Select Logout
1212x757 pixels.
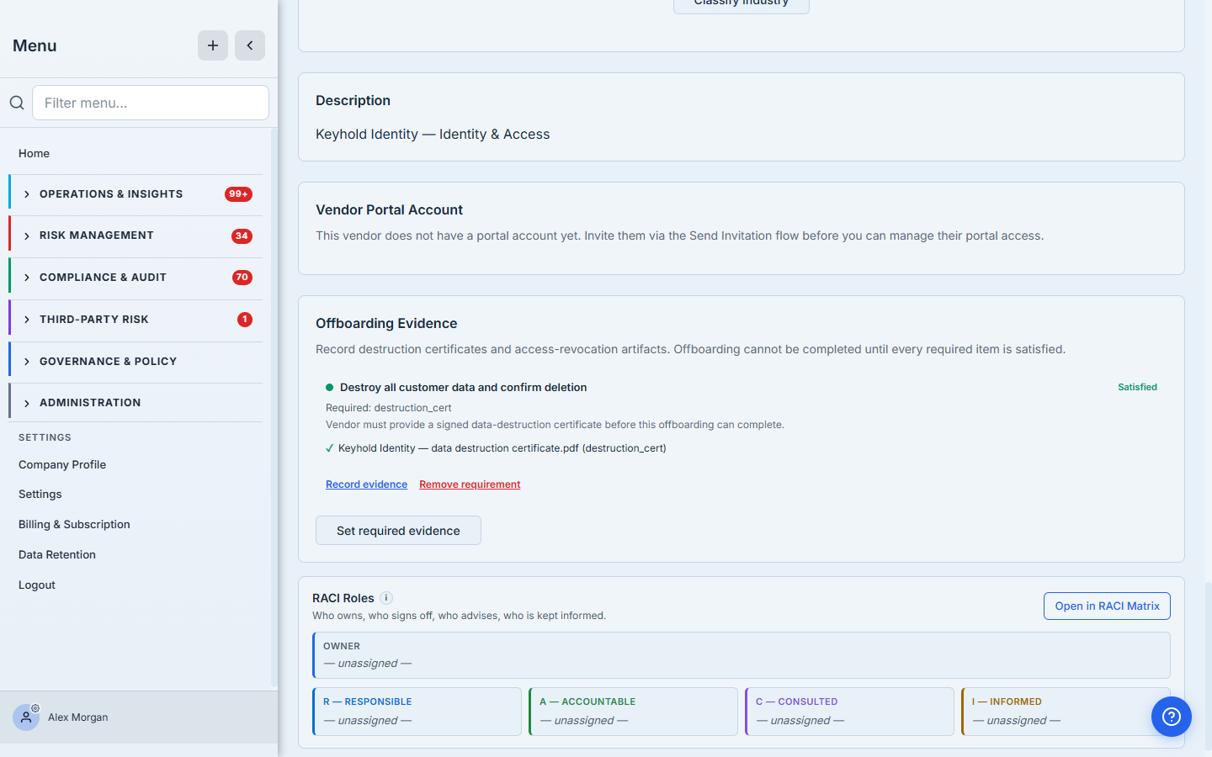(x=37, y=585)
